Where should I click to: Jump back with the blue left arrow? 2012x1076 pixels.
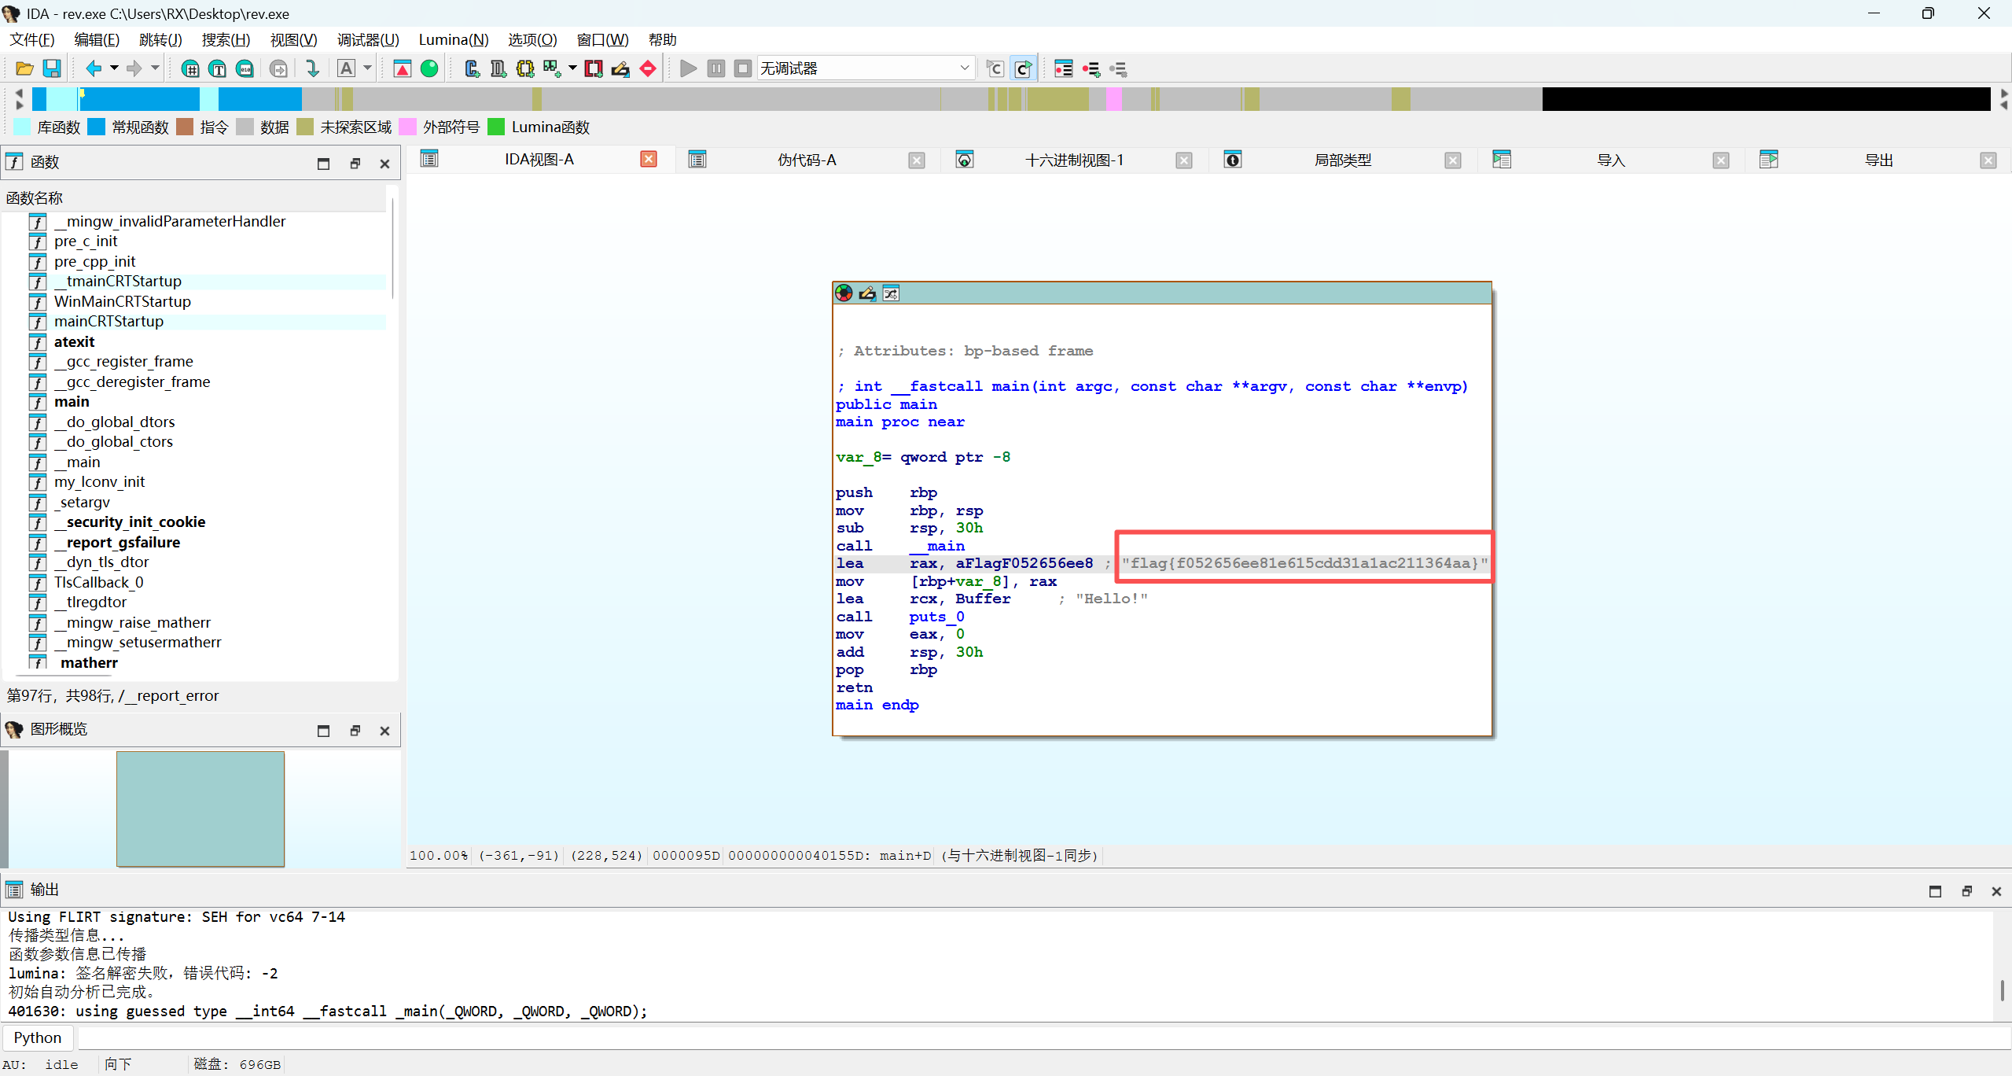(93, 68)
